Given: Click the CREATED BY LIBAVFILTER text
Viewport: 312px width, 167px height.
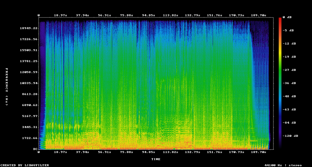Looking at the screenshot, I should (x=25, y=165).
